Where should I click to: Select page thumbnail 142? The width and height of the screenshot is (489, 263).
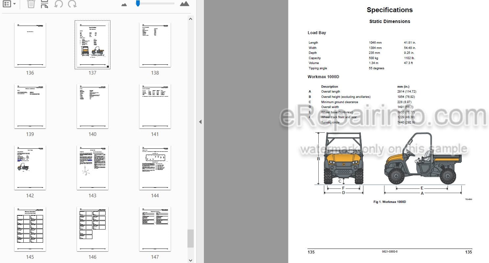30,168
